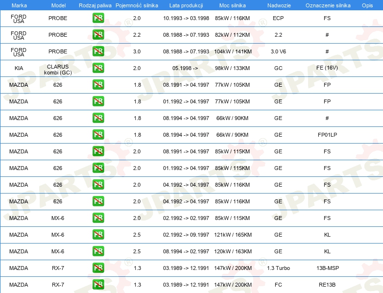Select production years 10.1993 -> 03.1998
This screenshot has width=383, height=293.
pos(186,18)
